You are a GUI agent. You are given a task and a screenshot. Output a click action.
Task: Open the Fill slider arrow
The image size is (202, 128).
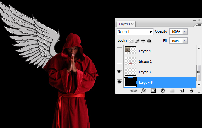click(x=185, y=41)
